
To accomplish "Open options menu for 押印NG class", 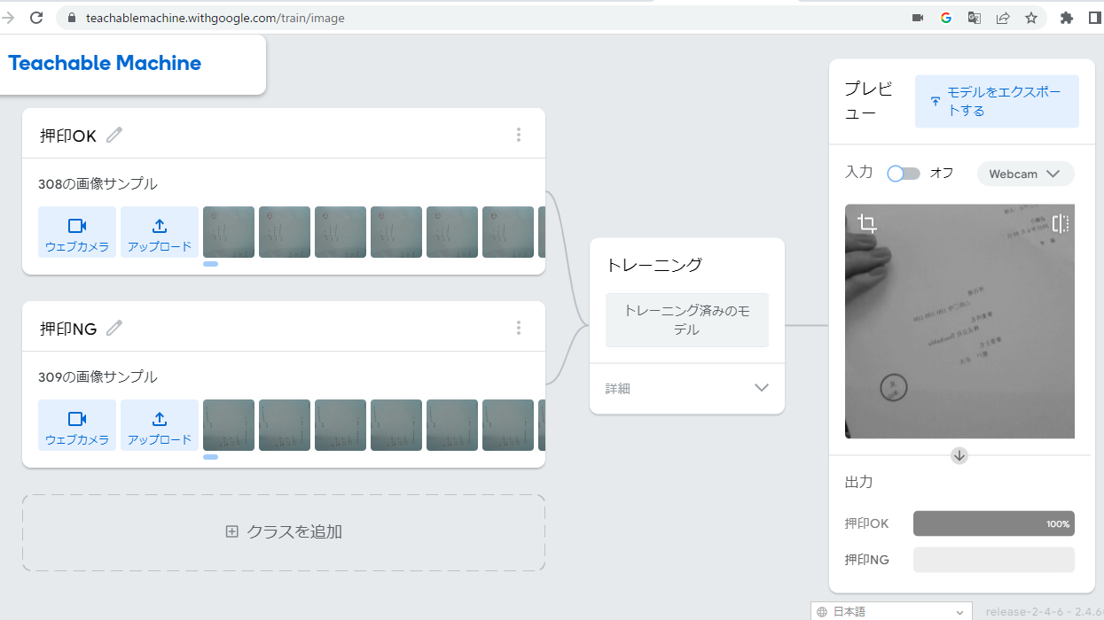I will pyautogui.click(x=519, y=327).
